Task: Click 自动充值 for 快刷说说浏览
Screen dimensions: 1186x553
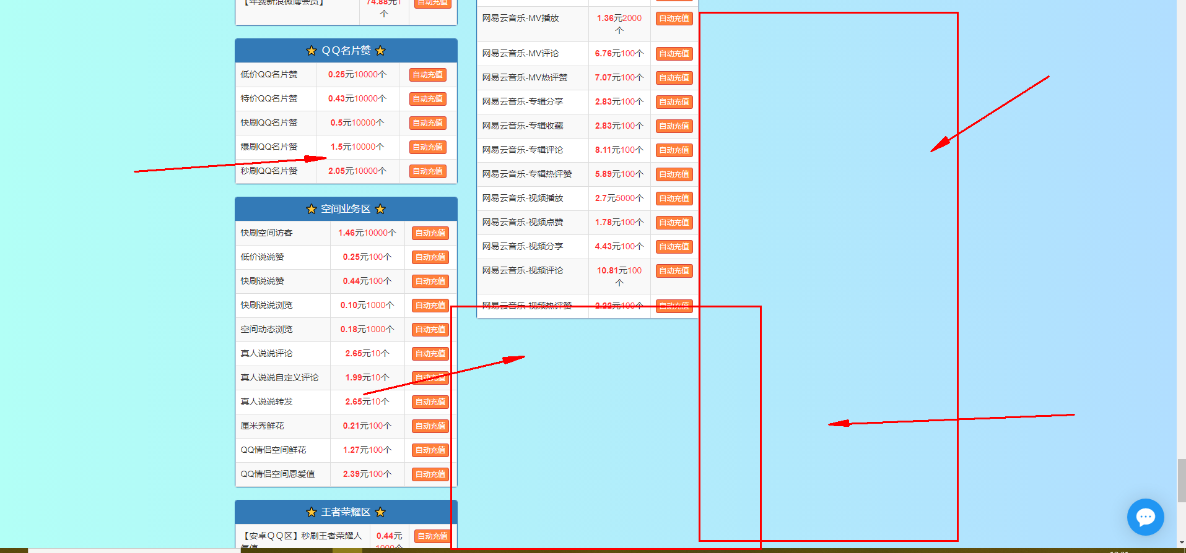Action: (430, 306)
